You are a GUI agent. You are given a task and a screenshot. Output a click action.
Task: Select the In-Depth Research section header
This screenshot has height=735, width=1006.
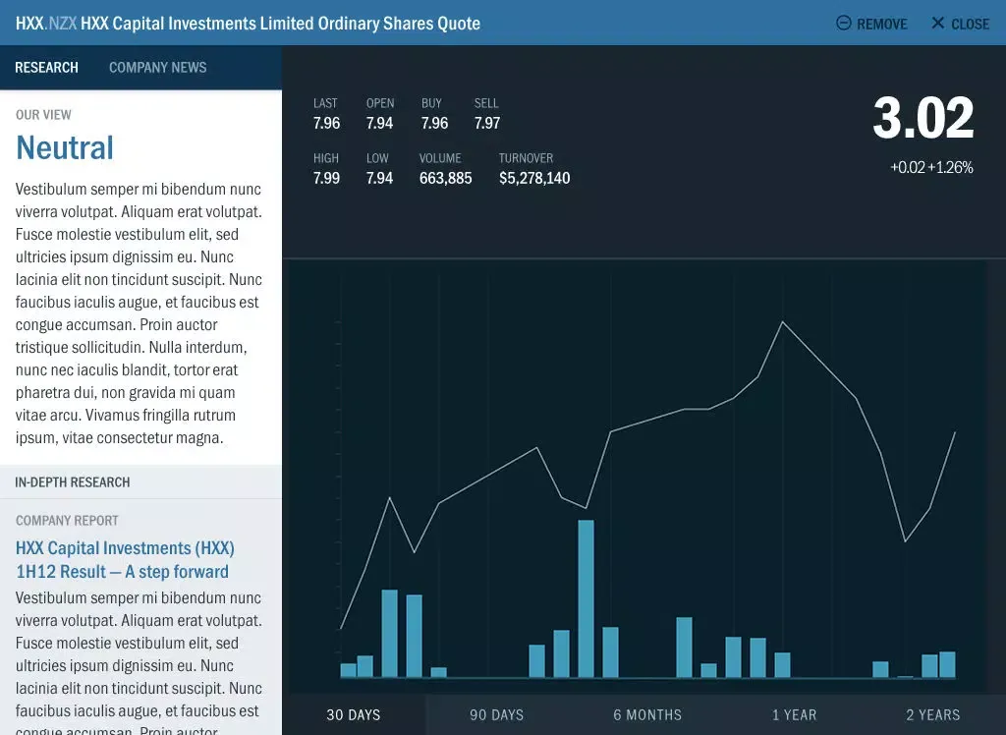click(x=73, y=482)
